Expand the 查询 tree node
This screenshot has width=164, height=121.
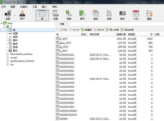7,44
